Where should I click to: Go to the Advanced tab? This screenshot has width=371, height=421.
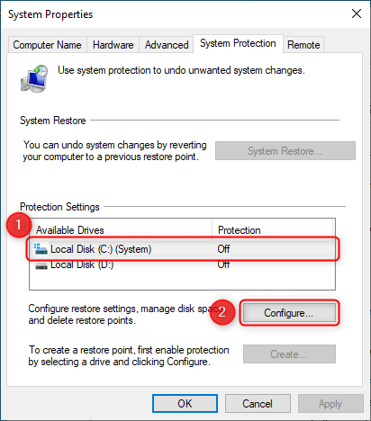pos(167,45)
